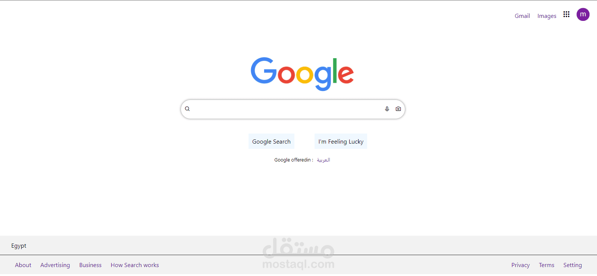Image resolution: width=597 pixels, height=276 pixels.
Task: Start voice search with the microphone icon
Action: (387, 109)
